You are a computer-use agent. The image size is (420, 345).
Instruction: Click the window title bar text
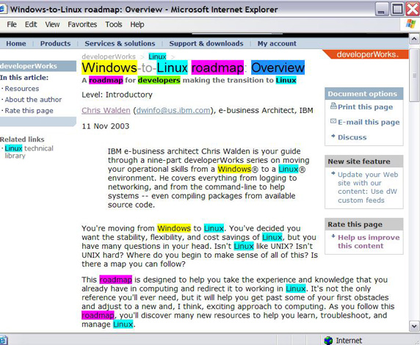(144, 10)
